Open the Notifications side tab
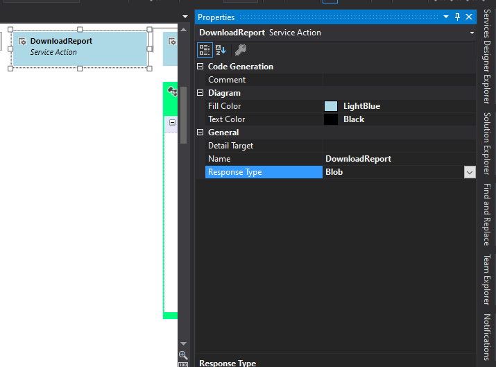The height and width of the screenshot is (367, 496). tap(487, 337)
